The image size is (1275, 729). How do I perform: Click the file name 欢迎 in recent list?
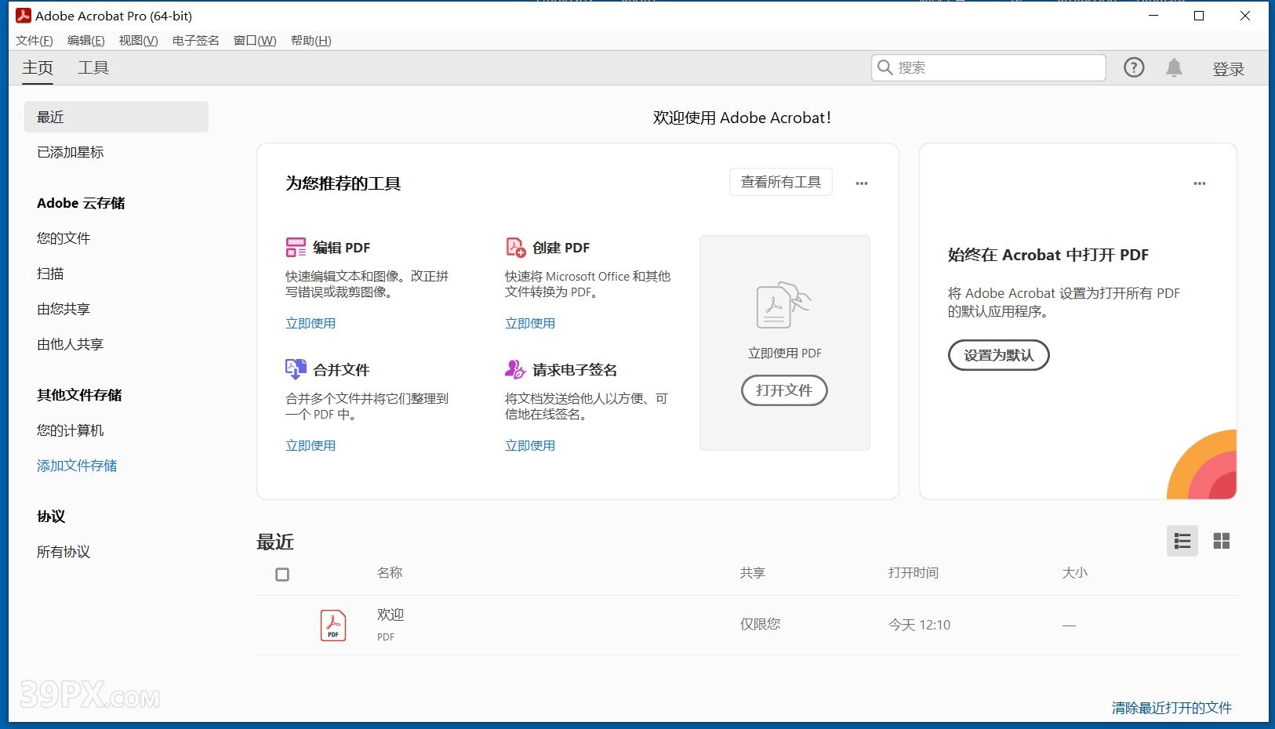pyautogui.click(x=390, y=615)
